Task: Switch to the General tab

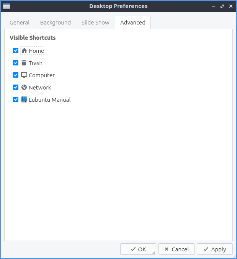Action: pos(20,23)
